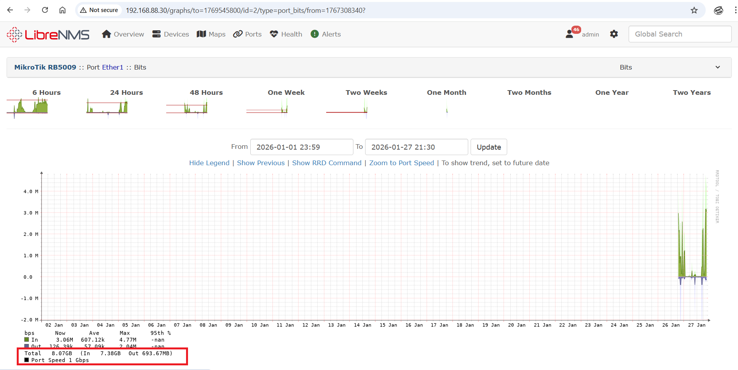Bookmark this page with the star

(694, 10)
